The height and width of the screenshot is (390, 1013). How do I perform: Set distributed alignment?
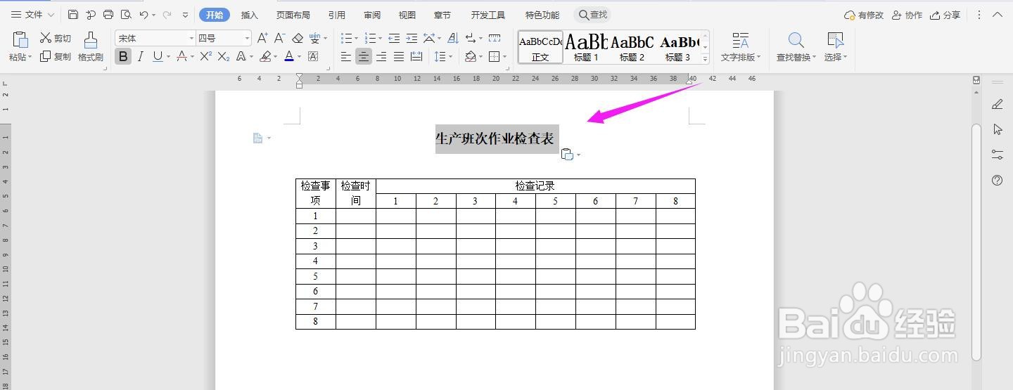[416, 57]
